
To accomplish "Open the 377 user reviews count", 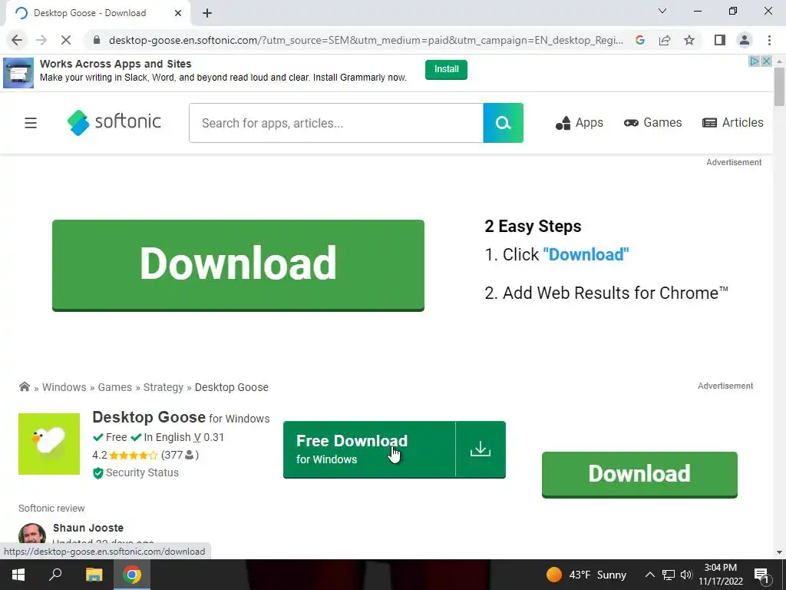I will click(x=180, y=455).
